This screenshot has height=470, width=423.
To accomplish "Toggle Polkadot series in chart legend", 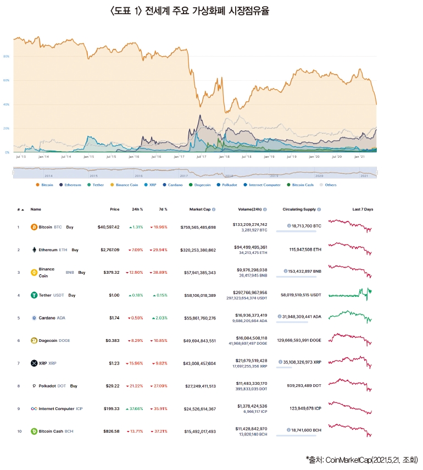I will (227, 185).
